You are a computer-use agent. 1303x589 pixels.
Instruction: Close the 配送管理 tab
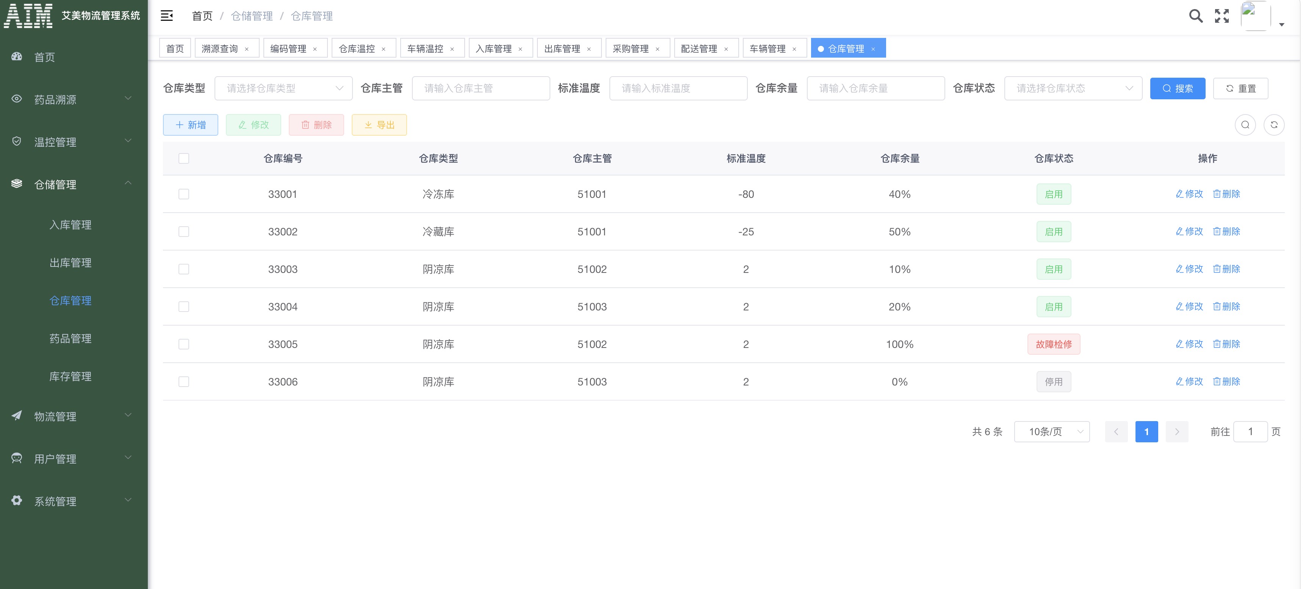726,49
